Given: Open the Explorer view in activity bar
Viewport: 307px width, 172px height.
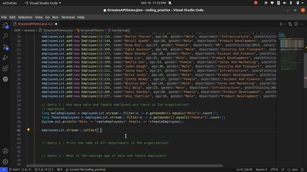Looking at the screenshot, I should 5,25.
